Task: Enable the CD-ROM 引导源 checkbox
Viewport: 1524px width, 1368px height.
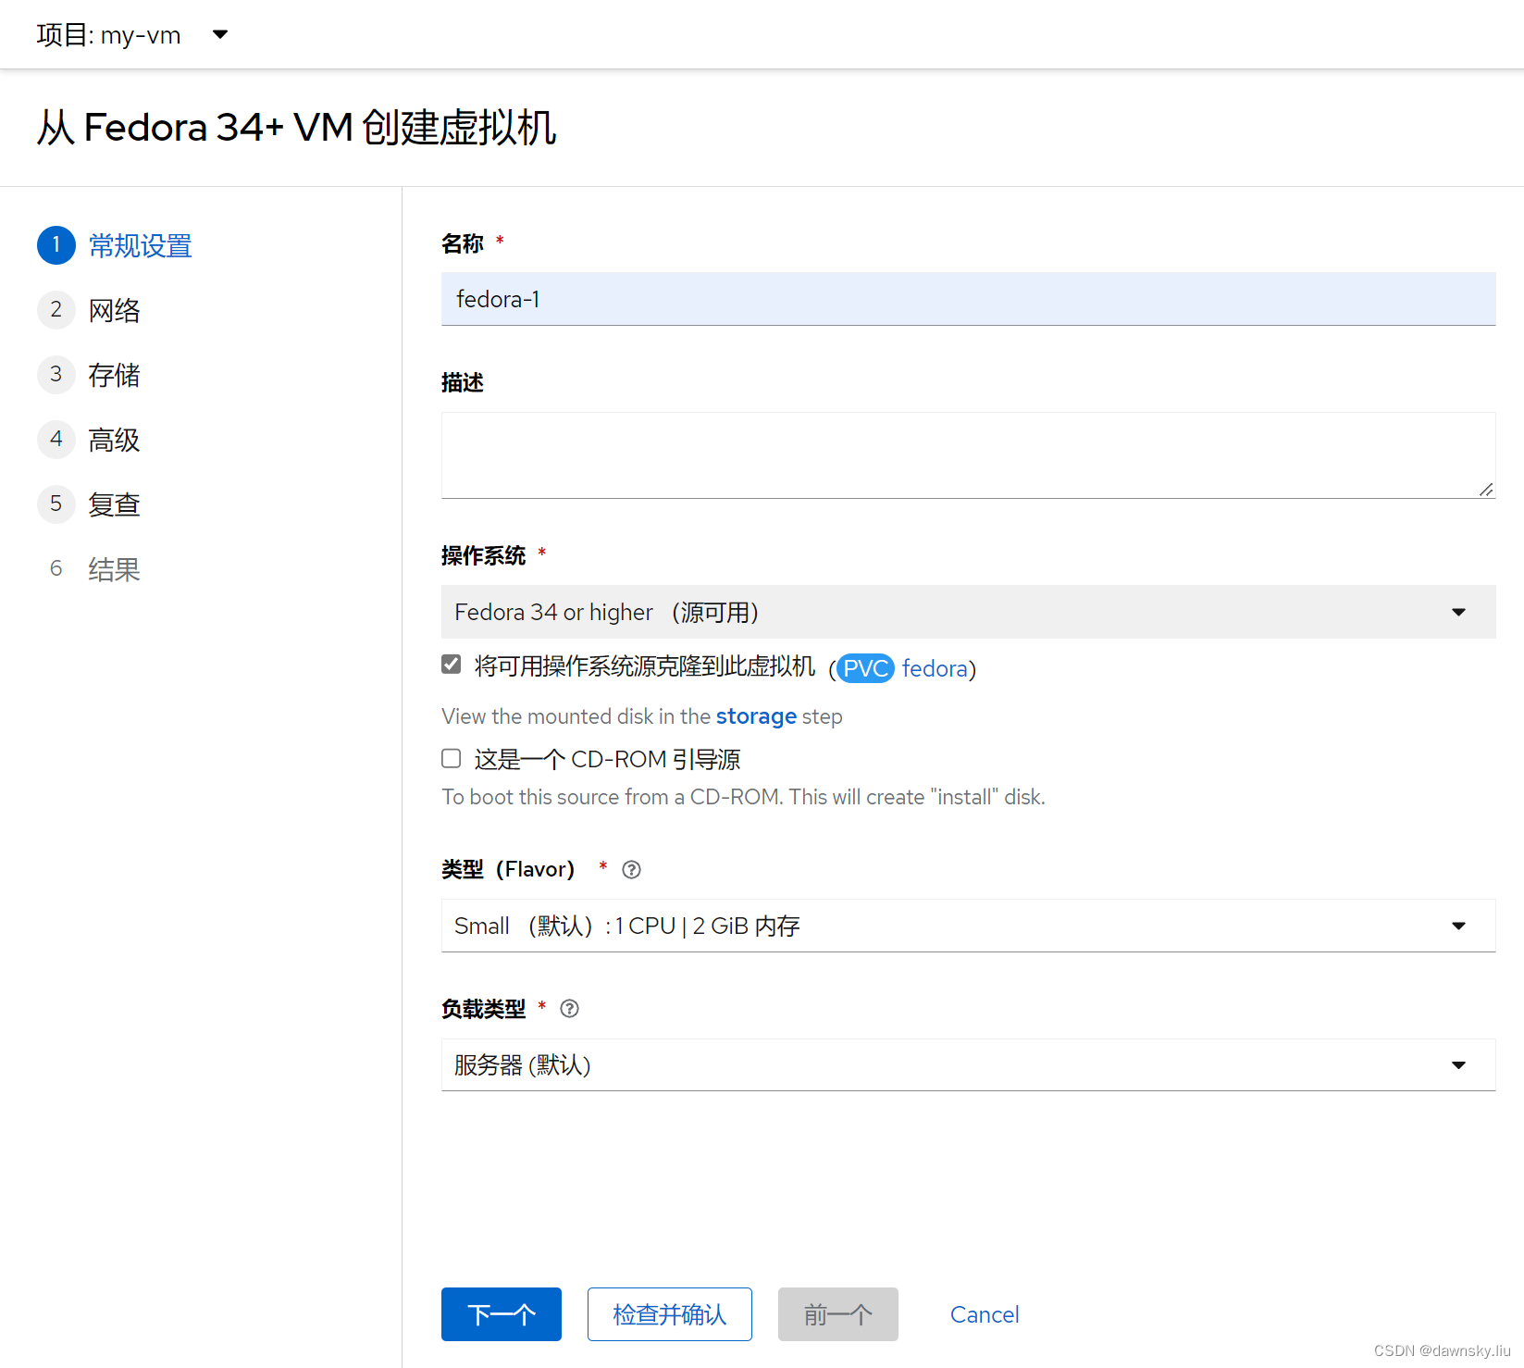Action: tap(451, 758)
